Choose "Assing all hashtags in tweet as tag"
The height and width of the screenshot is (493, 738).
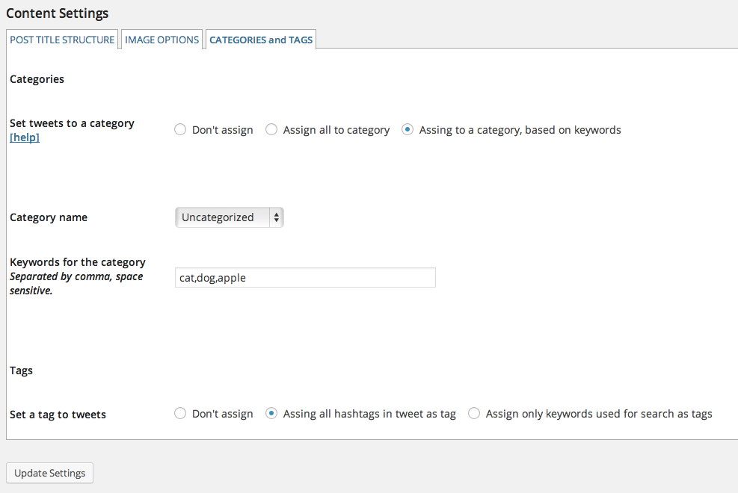coord(271,413)
